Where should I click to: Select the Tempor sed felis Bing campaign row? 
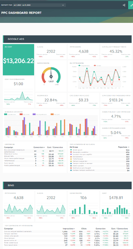67,234
